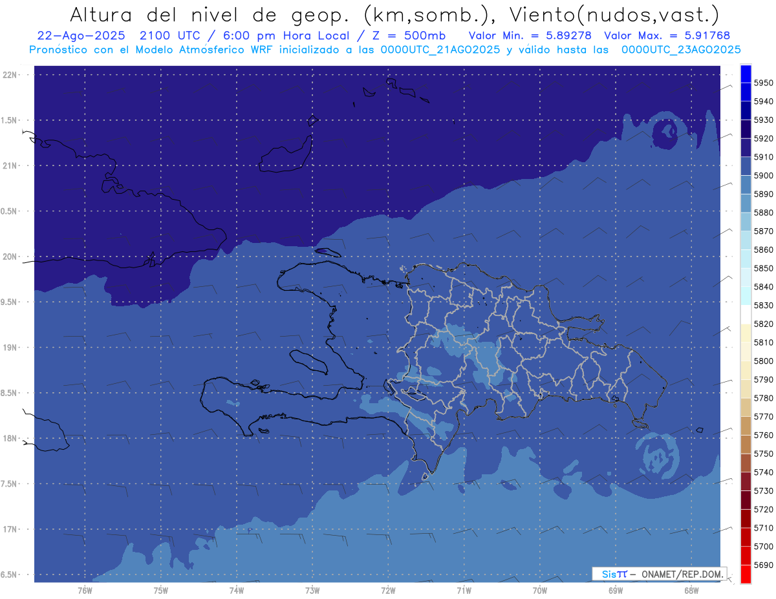The height and width of the screenshot is (599, 776).
Task: Click the '74W' longitude label
Action: pos(237,590)
